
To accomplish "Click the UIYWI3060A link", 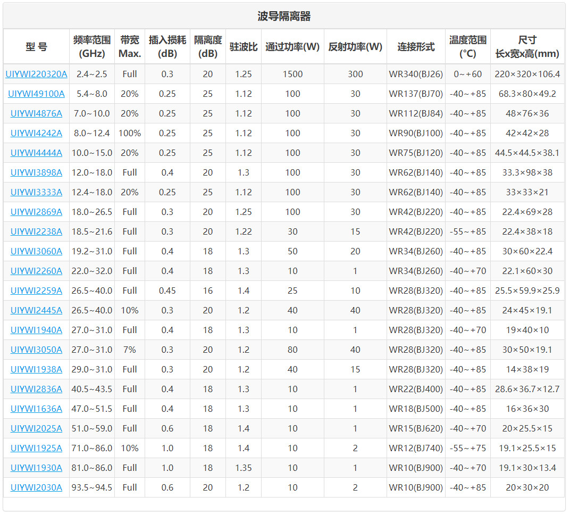I will point(36,251).
